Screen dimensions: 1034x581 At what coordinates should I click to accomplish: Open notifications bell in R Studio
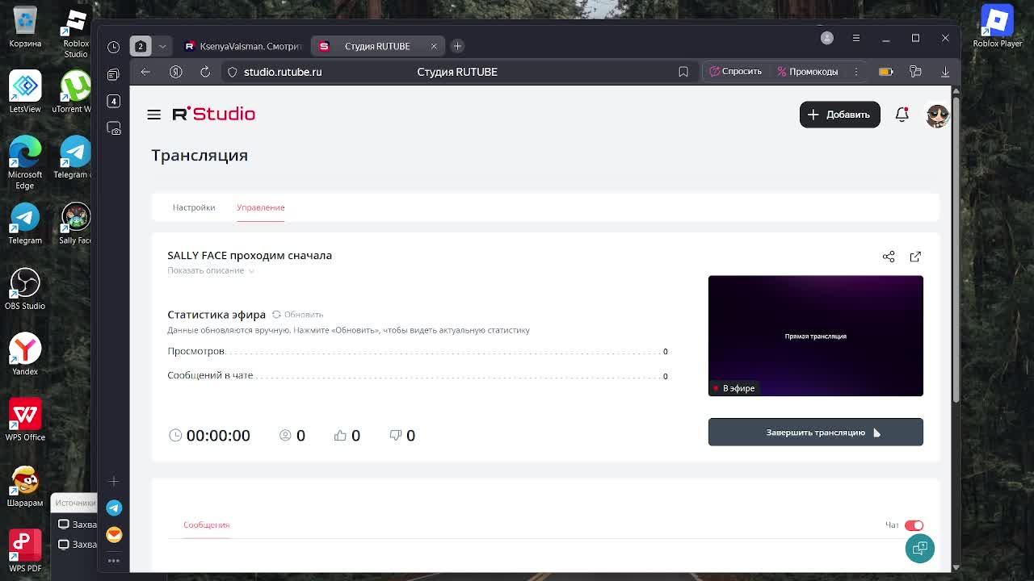tap(902, 115)
